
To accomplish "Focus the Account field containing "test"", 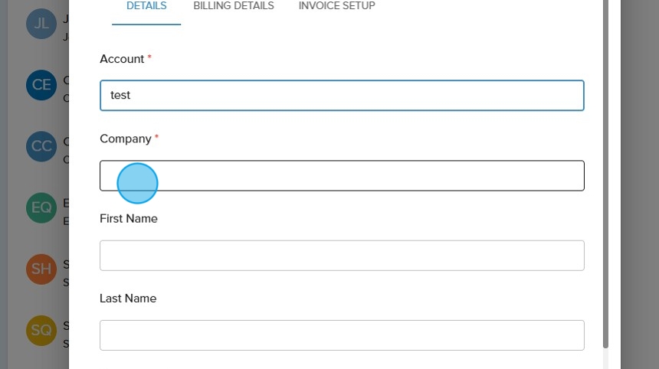I will 342,96.
